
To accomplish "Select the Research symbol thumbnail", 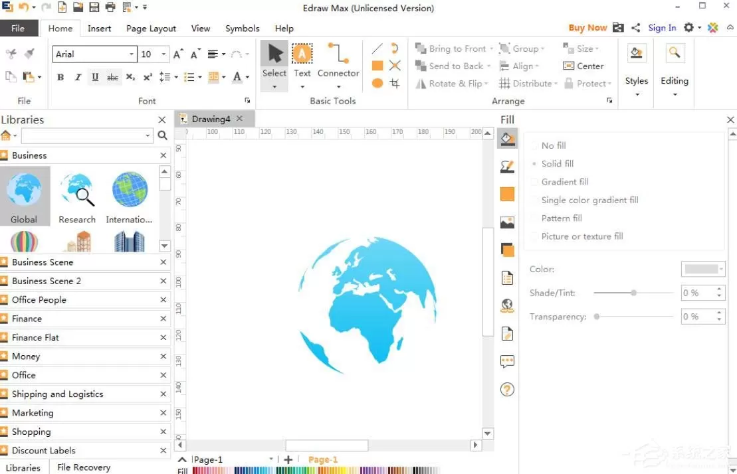I will click(77, 197).
